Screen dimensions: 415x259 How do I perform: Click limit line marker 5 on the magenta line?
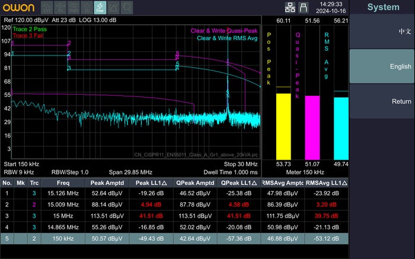pos(177,54)
